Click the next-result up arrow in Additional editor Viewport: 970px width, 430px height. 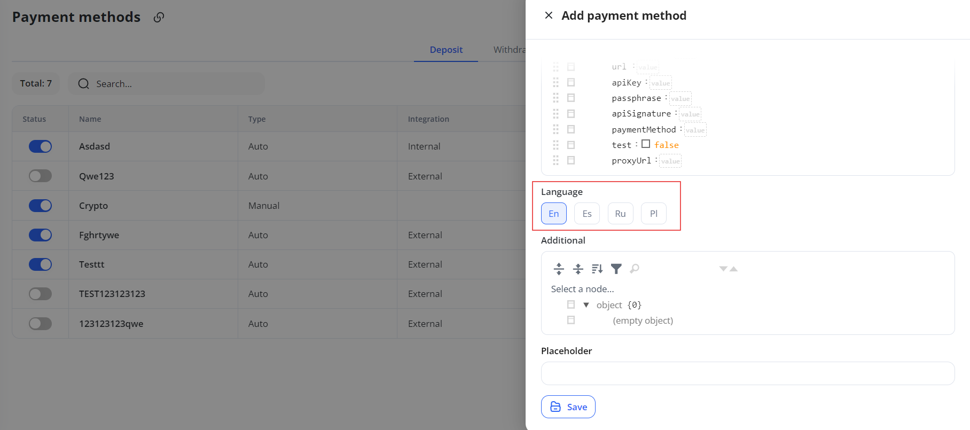[734, 269]
